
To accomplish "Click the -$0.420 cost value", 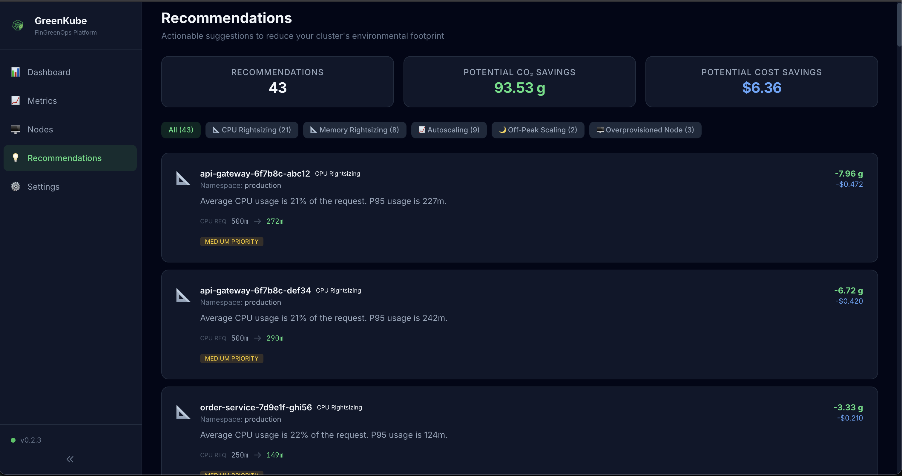I will tap(849, 301).
